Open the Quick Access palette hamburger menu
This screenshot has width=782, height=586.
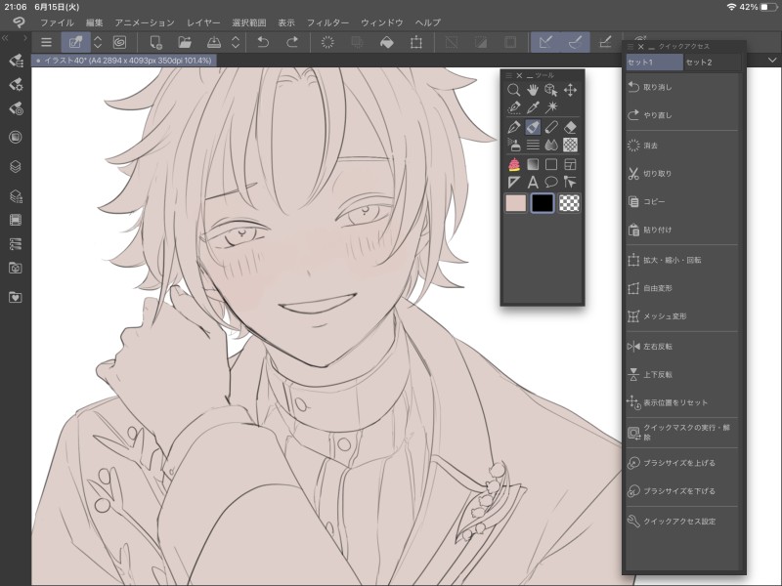(x=630, y=46)
